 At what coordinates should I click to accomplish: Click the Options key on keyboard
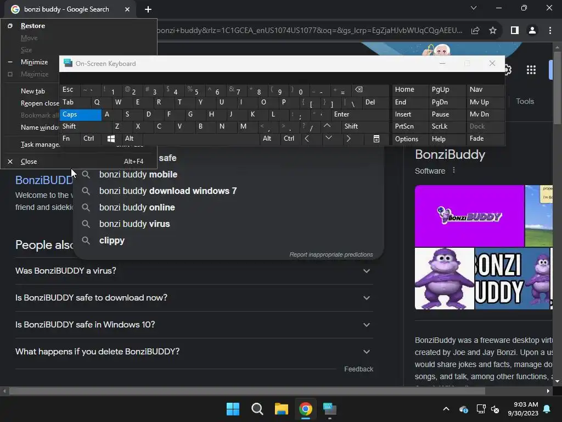(x=410, y=138)
